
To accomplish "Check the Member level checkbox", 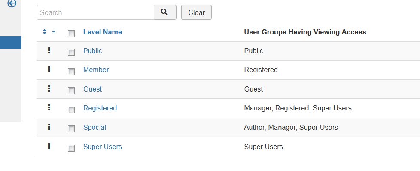I will click(71, 72).
